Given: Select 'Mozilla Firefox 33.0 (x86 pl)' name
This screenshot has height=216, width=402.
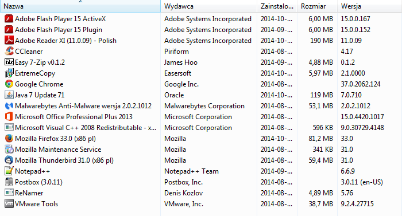Looking at the screenshot, I should [x=55, y=139].
